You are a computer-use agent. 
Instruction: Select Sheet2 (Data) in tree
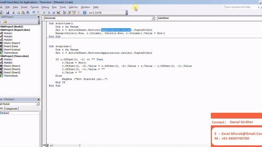tap(11, 46)
